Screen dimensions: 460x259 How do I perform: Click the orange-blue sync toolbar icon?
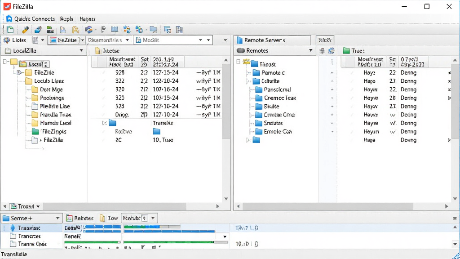tap(127, 29)
